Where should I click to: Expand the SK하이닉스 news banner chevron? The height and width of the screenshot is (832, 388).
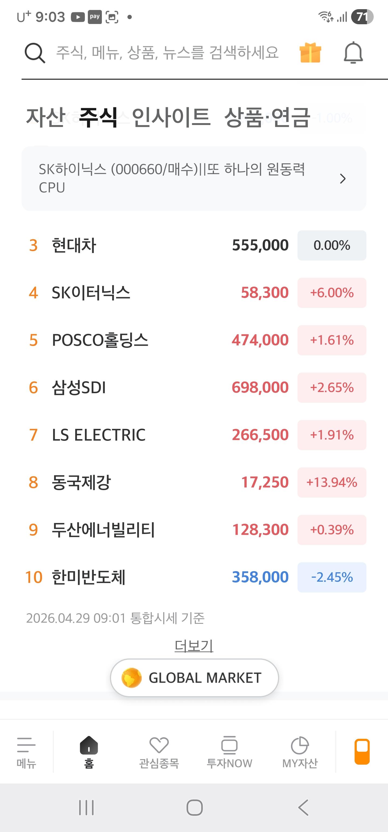coord(343,179)
